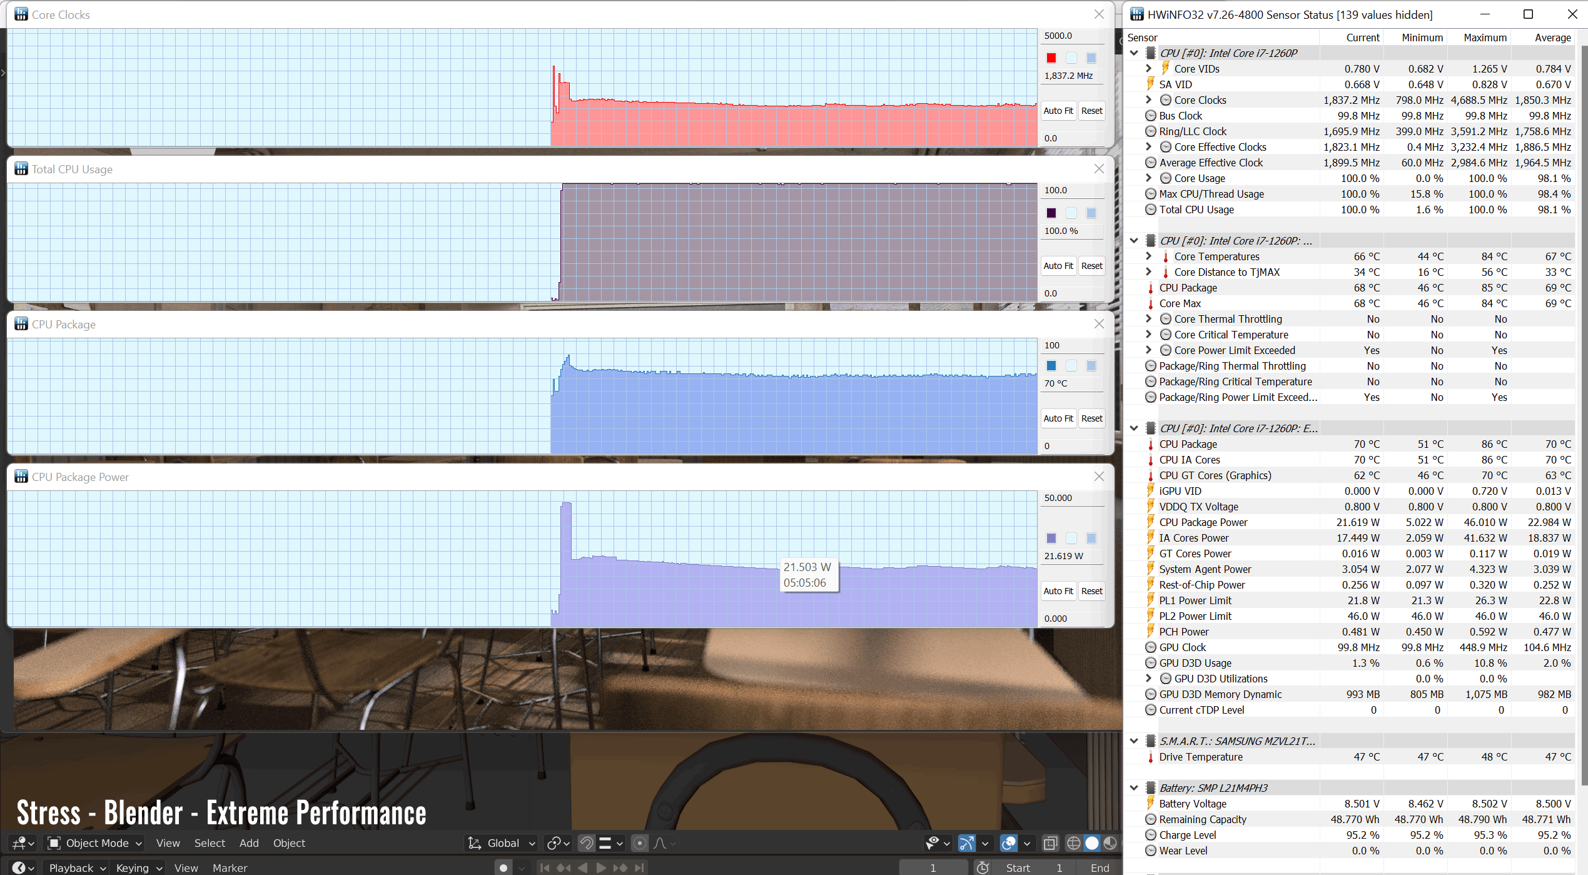This screenshot has width=1588, height=875.
Task: Toggle proportional editing
Action: 639,843
